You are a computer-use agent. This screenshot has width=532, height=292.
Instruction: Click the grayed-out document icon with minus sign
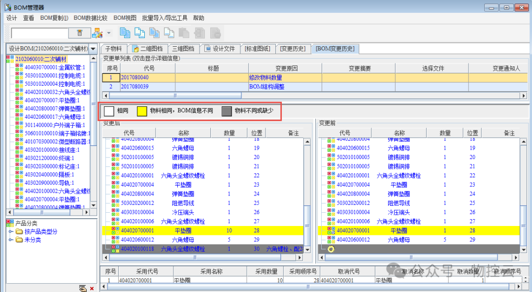click(x=215, y=33)
